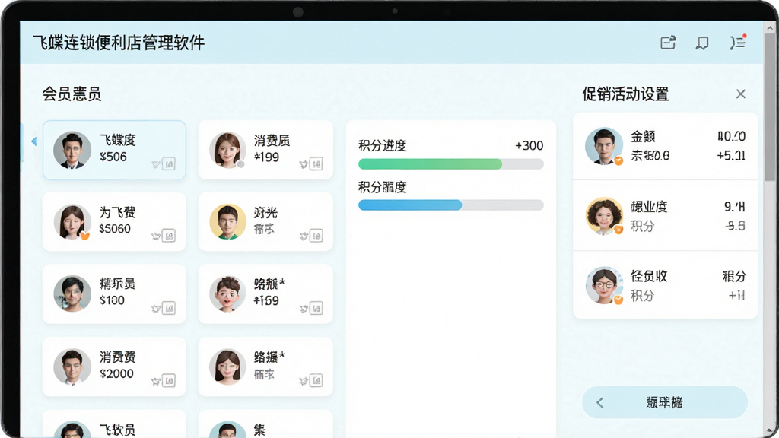The image size is (779, 438).
Task: Open the chart icon on the +169 card
Action: [316, 308]
